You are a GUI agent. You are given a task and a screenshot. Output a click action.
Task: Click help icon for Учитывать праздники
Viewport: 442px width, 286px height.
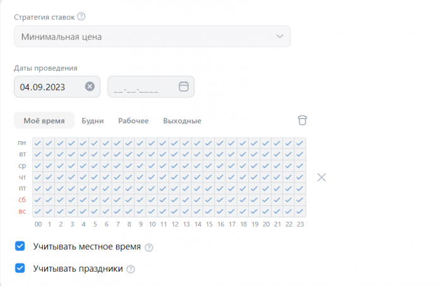[x=131, y=270]
